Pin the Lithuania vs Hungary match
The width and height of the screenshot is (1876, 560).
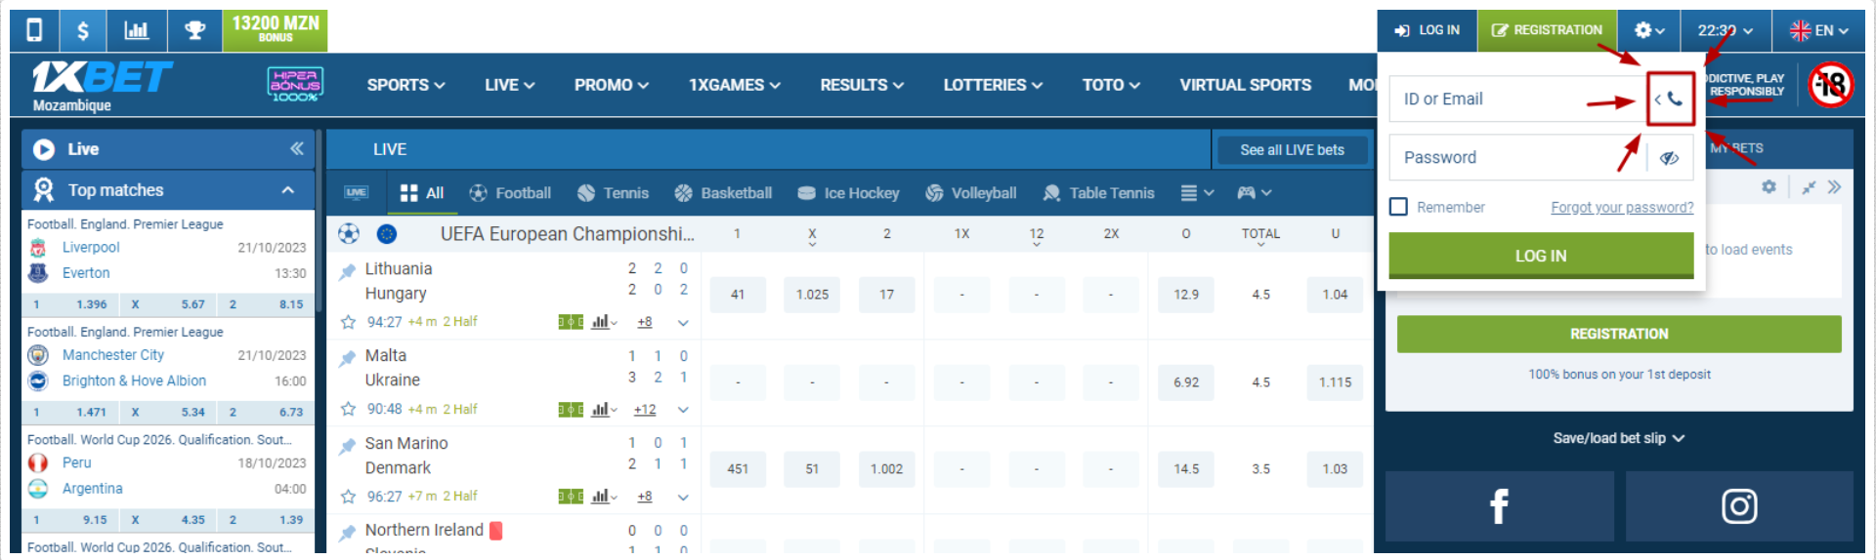point(347,271)
